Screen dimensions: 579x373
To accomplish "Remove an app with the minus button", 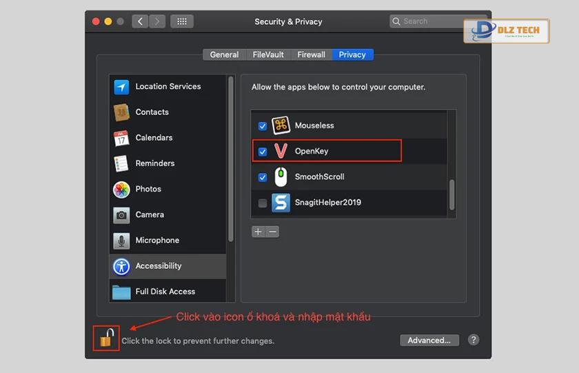I will click(x=272, y=232).
